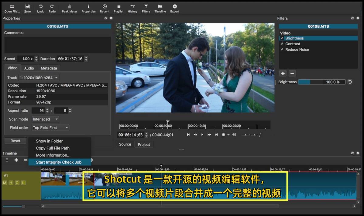The width and height of the screenshot is (364, 216).
Task: Add a filter with the plus button
Action: (x=283, y=73)
